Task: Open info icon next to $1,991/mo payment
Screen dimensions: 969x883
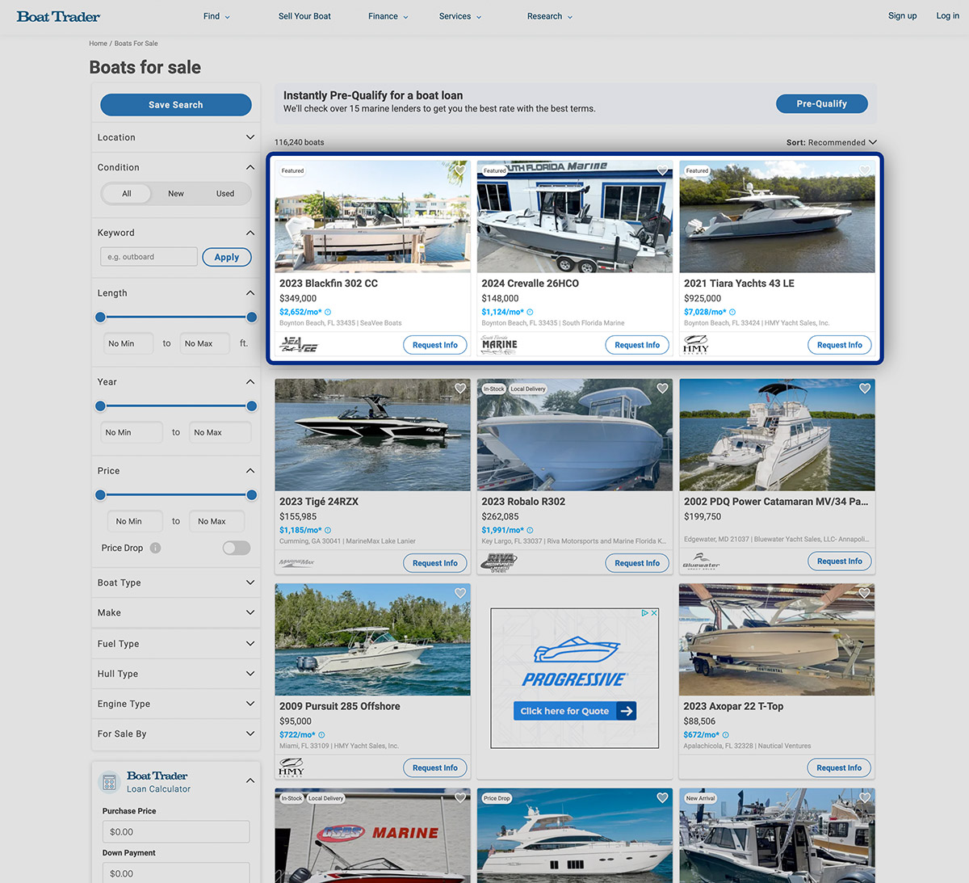Action: (530, 530)
